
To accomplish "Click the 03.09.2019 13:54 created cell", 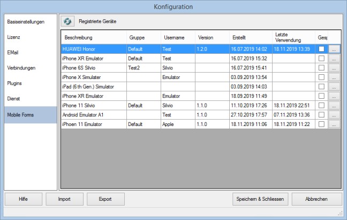I will click(x=251, y=77).
